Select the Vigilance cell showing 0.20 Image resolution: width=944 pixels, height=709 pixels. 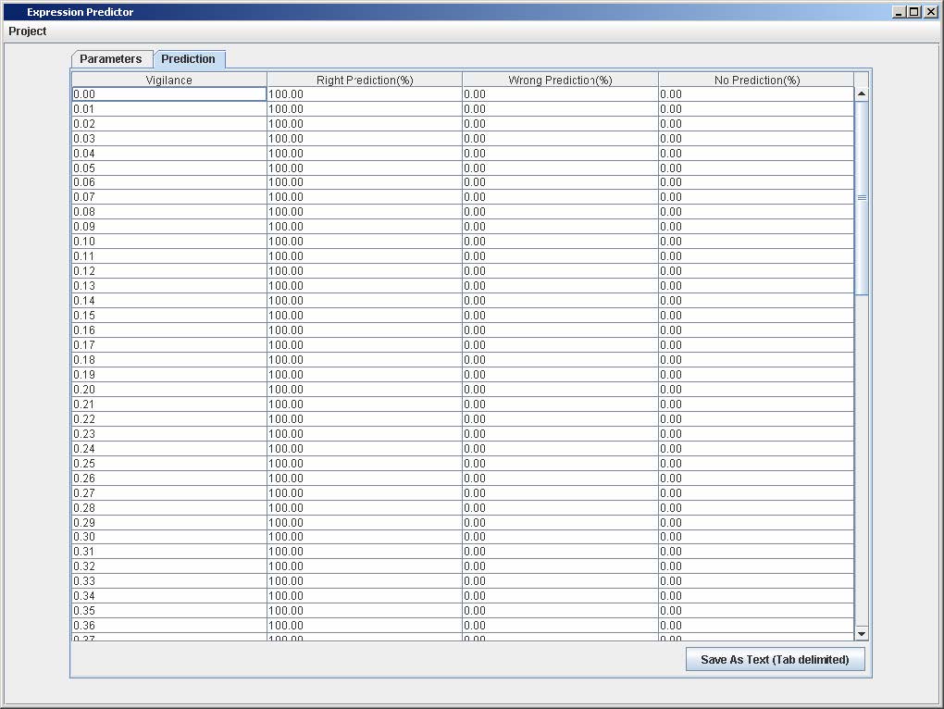[x=169, y=390]
